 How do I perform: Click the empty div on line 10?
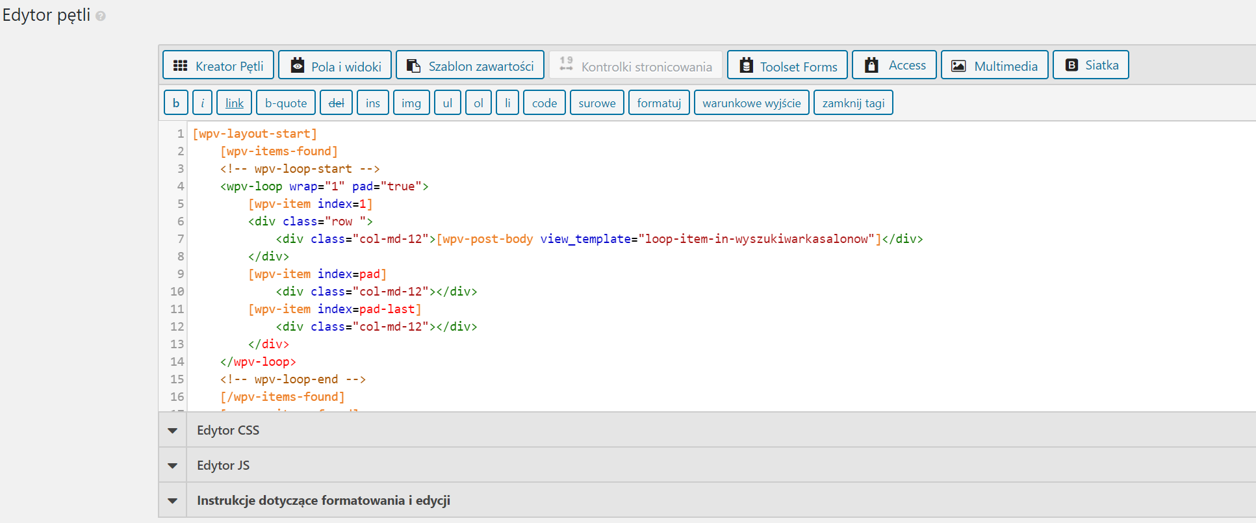pos(377,292)
